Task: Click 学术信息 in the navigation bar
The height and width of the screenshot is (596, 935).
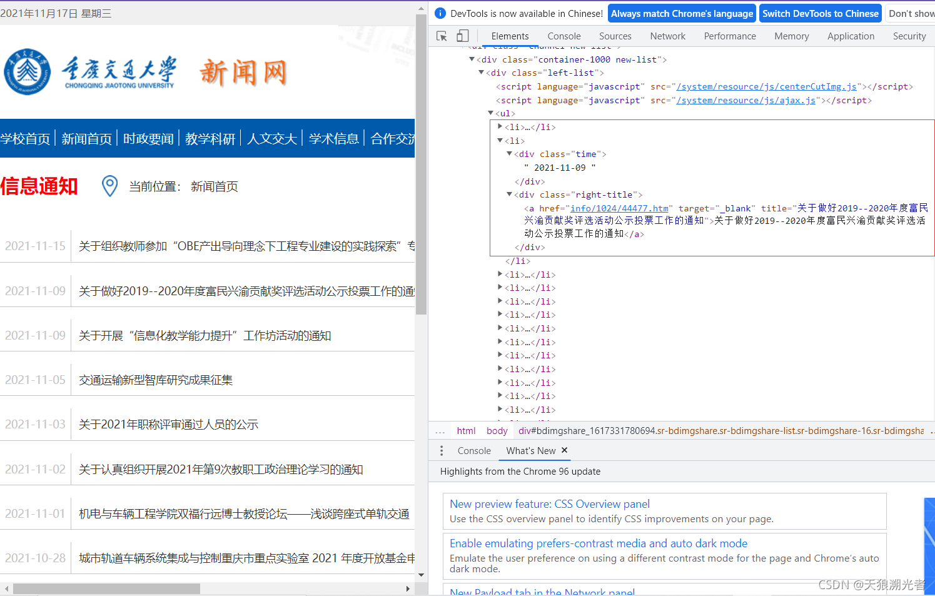Action: [334, 138]
